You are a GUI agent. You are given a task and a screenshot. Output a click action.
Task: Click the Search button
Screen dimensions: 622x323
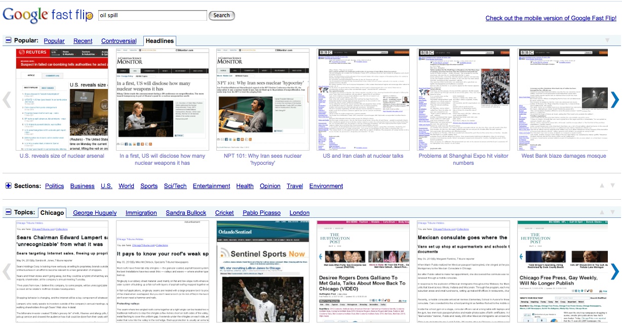221,16
